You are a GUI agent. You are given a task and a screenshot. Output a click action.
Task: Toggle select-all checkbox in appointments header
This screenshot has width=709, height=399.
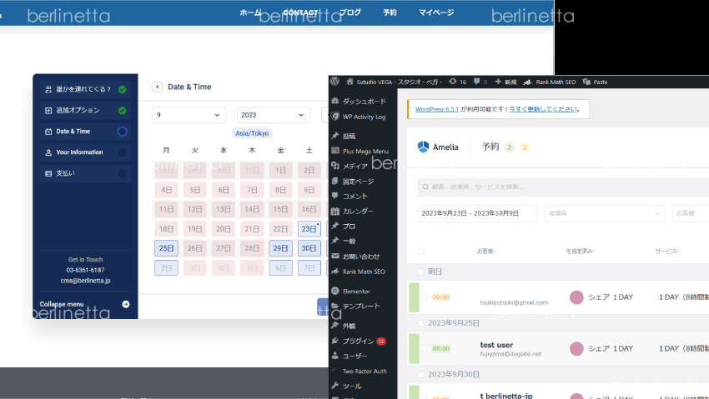click(x=420, y=252)
